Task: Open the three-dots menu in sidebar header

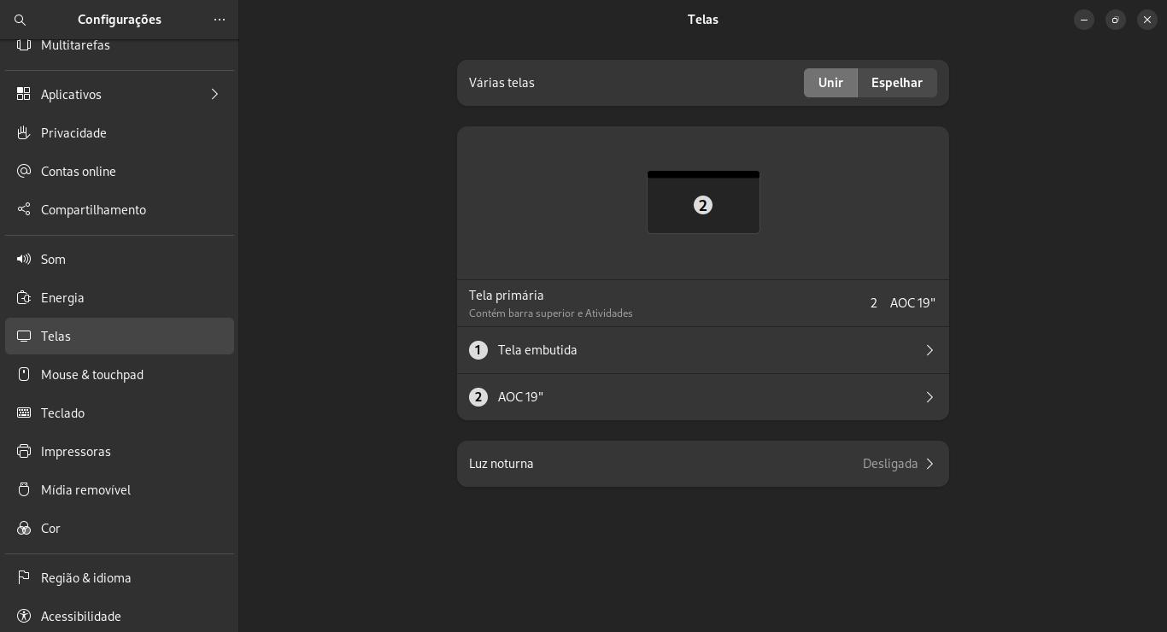Action: coord(220,20)
